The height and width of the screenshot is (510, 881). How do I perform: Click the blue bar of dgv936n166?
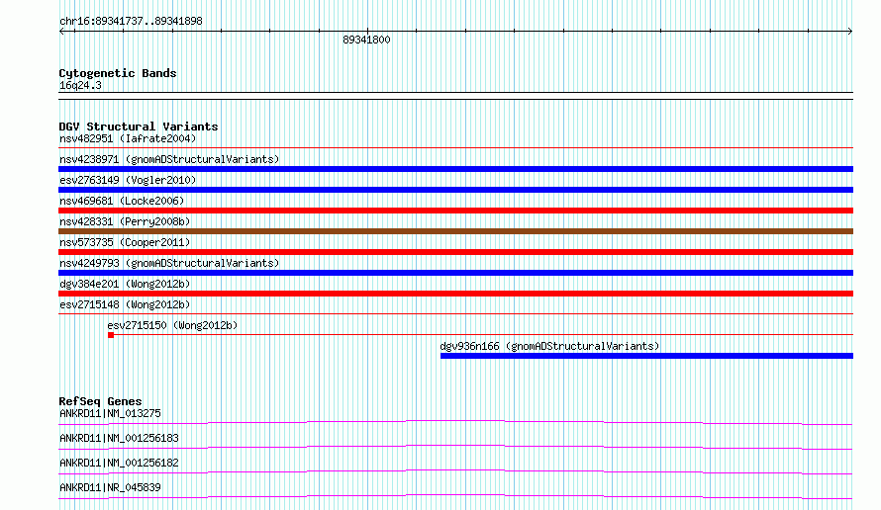tap(646, 356)
